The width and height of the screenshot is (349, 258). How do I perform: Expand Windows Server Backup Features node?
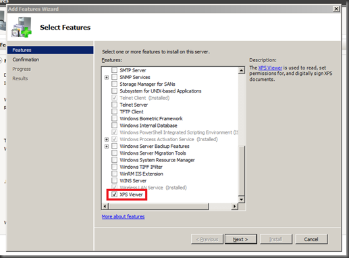[107, 147]
